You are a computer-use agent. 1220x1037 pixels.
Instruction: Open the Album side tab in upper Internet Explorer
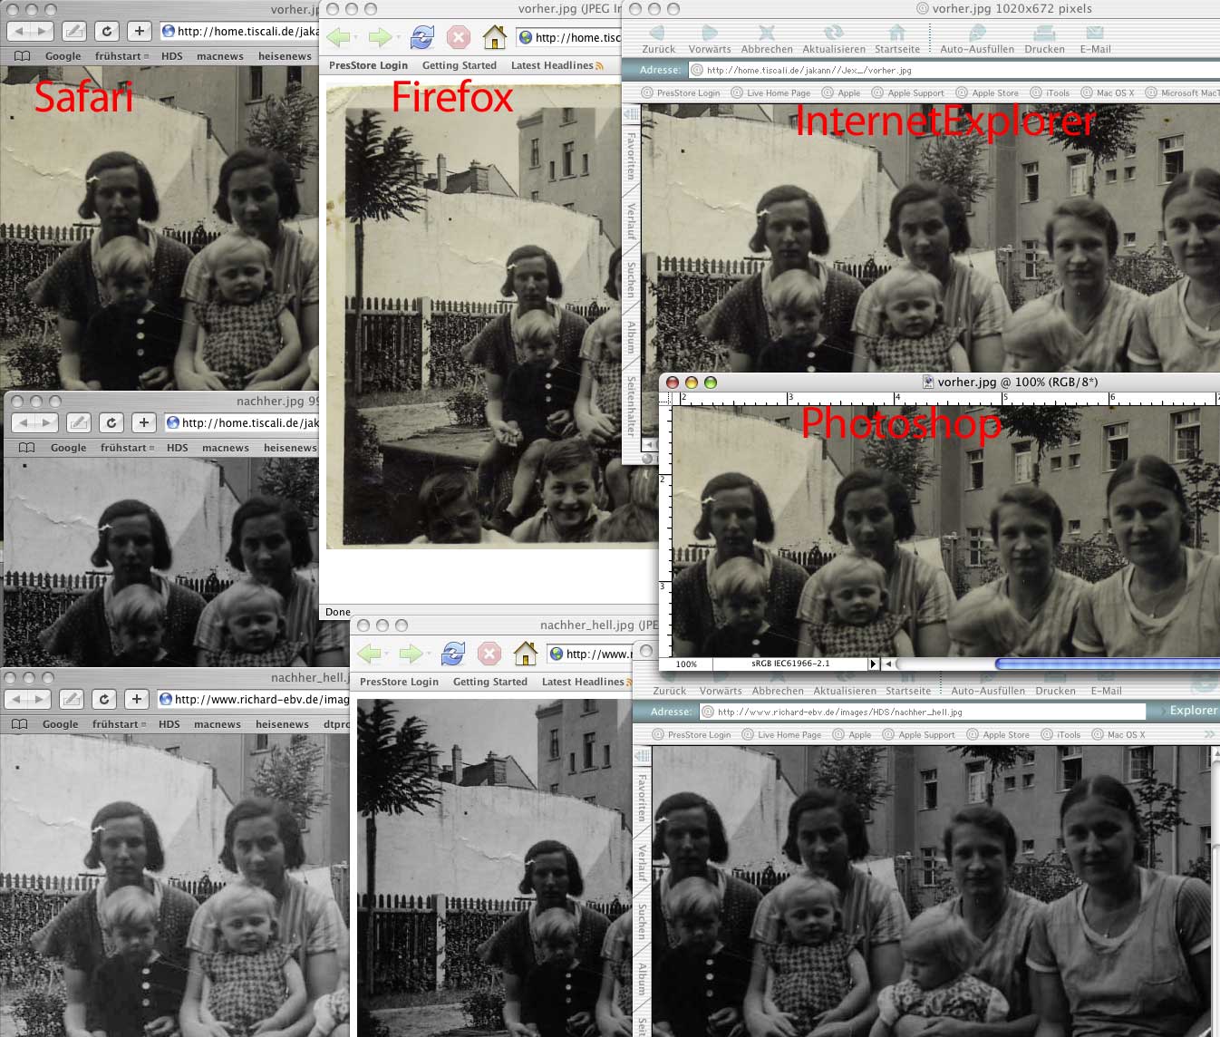pos(631,337)
